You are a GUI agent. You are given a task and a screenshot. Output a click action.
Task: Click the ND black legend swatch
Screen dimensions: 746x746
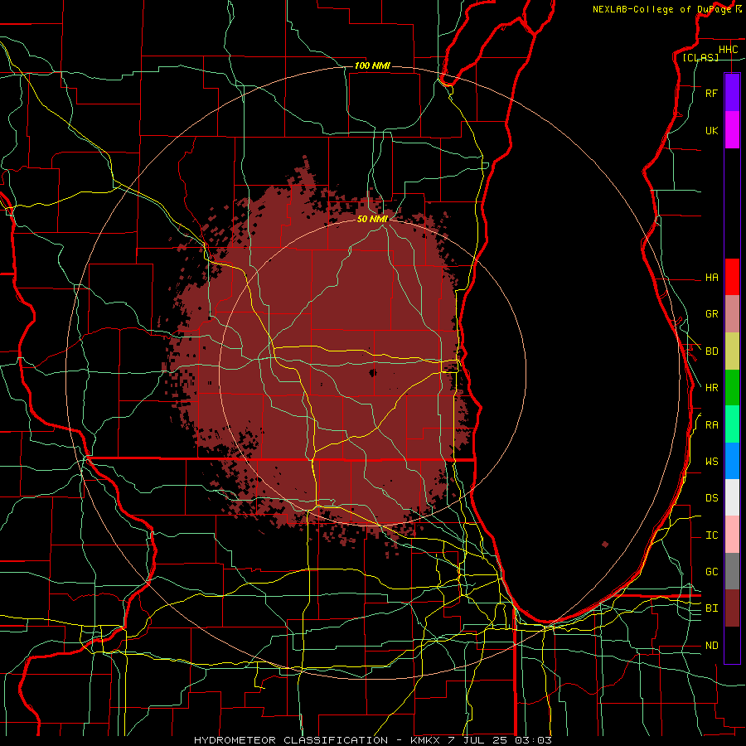732,645
